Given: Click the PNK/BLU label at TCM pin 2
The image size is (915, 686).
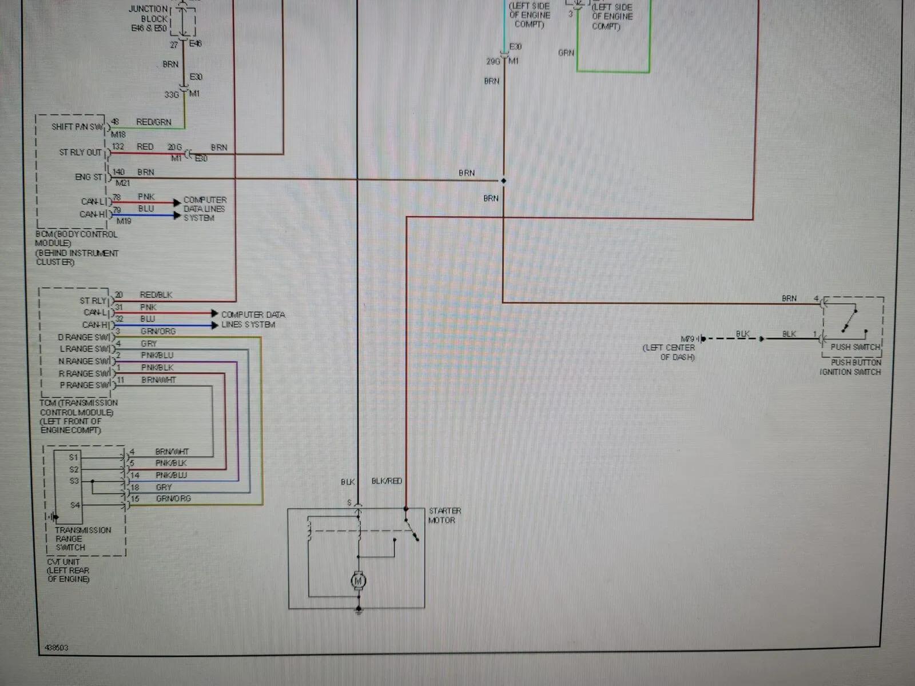Looking at the screenshot, I should pos(157,355).
